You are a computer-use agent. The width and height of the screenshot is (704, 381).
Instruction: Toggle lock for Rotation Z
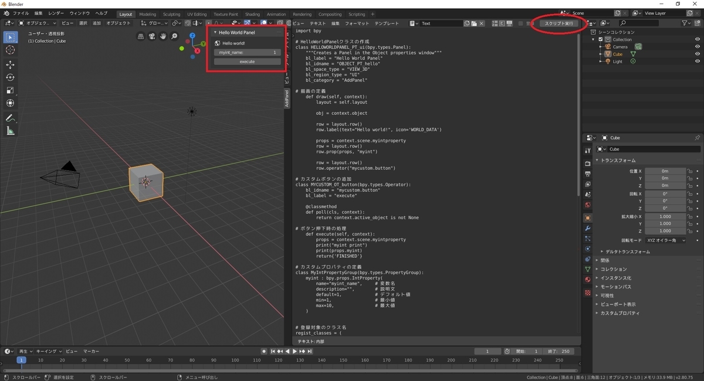[690, 208]
